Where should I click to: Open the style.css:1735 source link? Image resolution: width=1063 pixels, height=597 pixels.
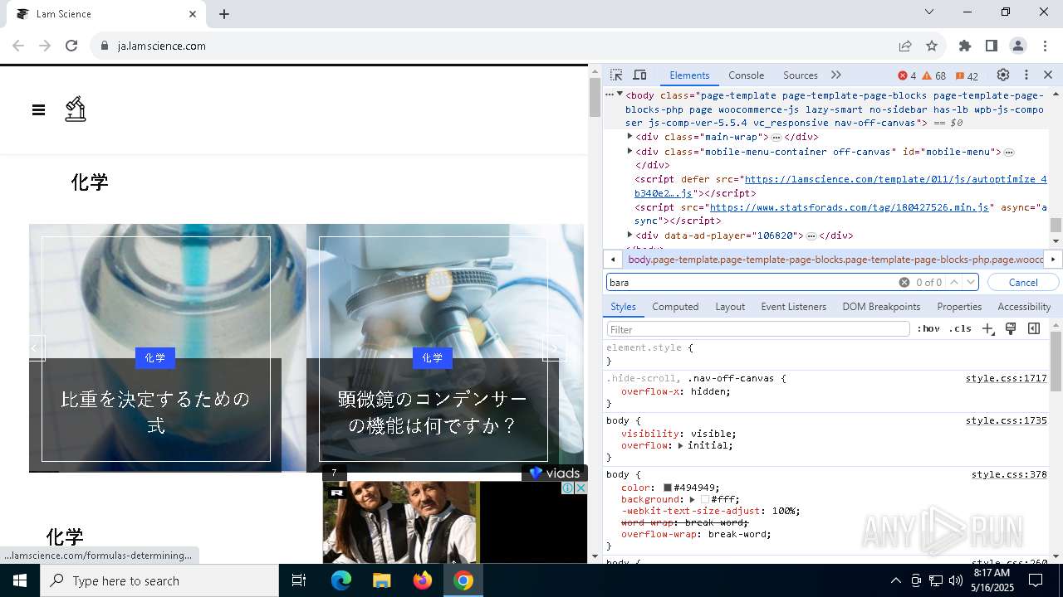tap(1006, 420)
